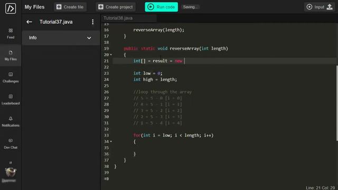Click the for loop statement line
The image size is (338, 190).
point(173,135)
